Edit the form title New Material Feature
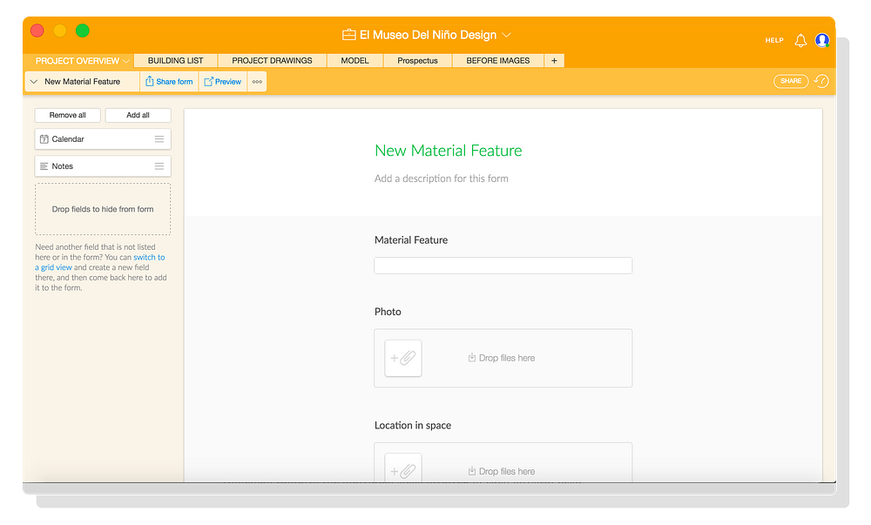 (449, 151)
